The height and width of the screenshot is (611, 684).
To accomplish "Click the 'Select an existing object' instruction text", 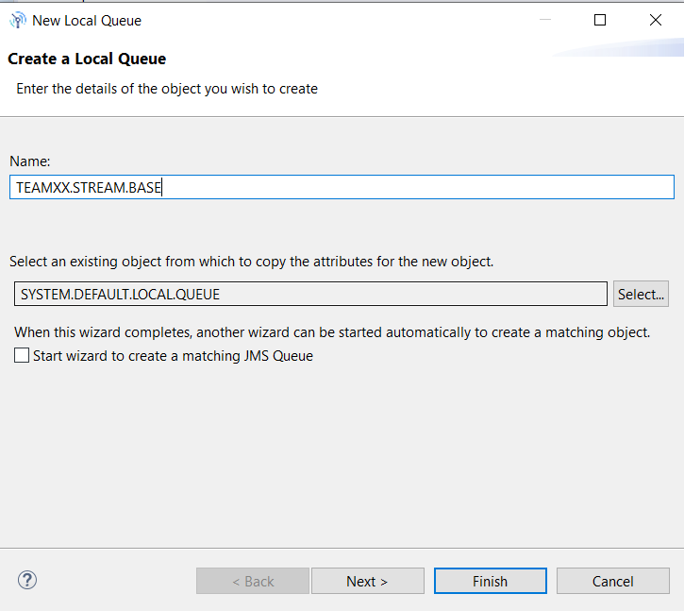I will (x=251, y=261).
